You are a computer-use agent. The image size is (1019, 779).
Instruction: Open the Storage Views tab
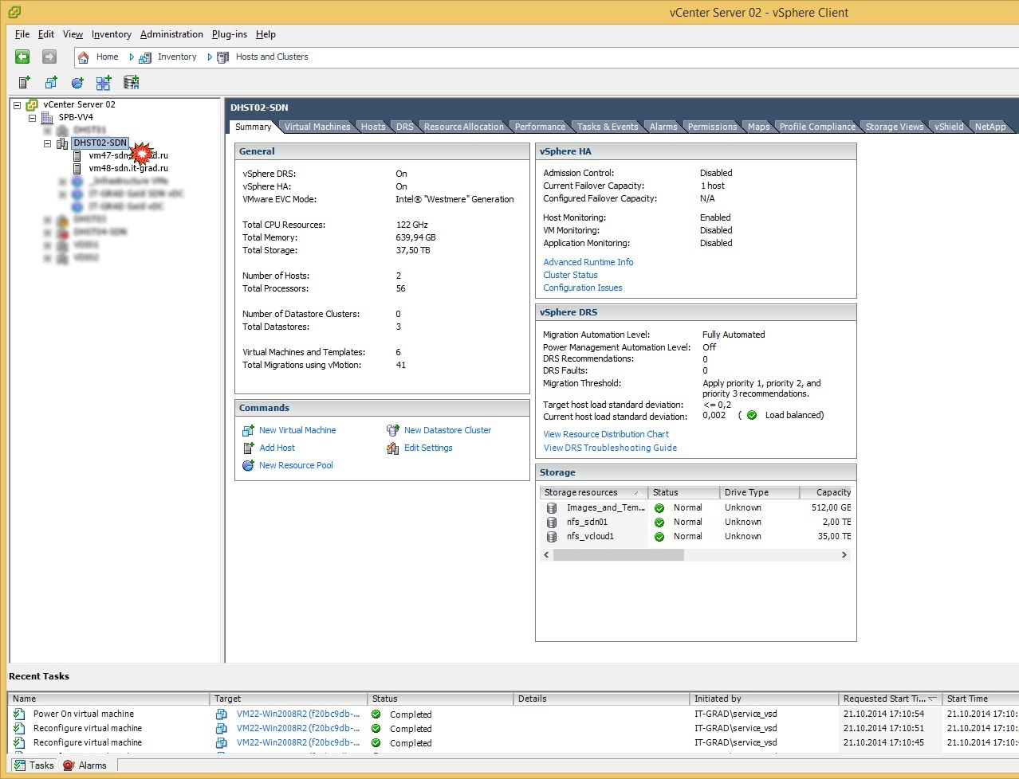(895, 127)
